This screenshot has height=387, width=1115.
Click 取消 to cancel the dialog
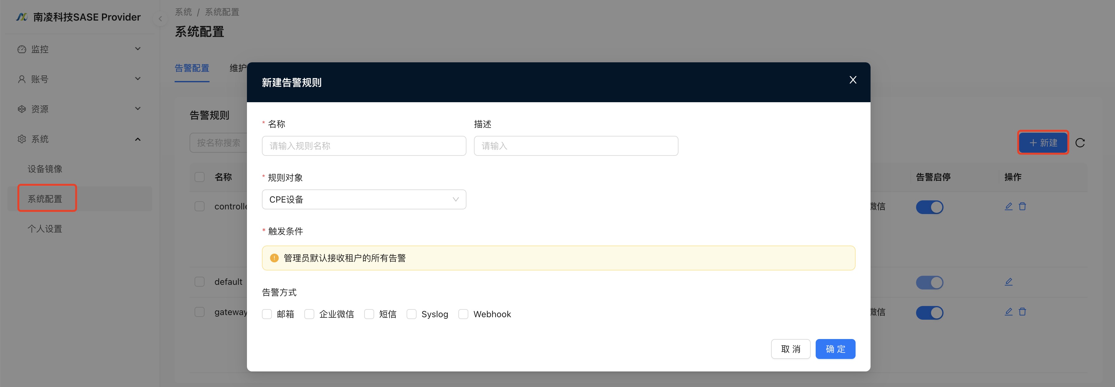tap(790, 349)
